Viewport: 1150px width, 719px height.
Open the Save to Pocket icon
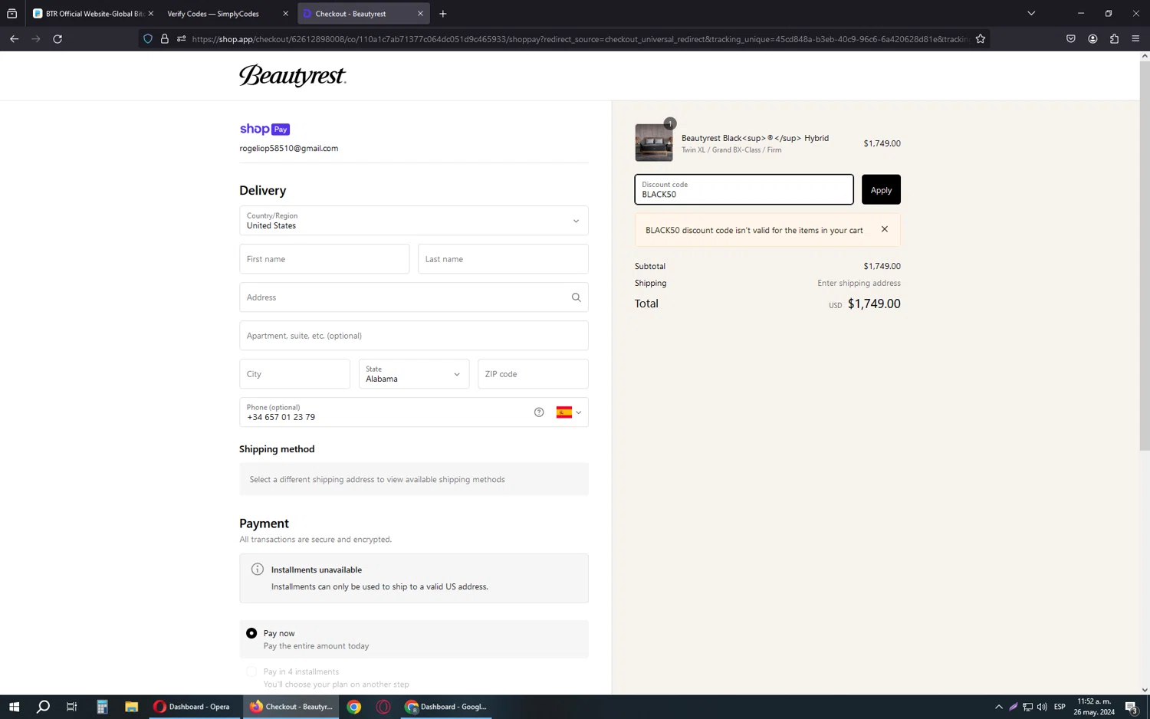click(x=1071, y=38)
